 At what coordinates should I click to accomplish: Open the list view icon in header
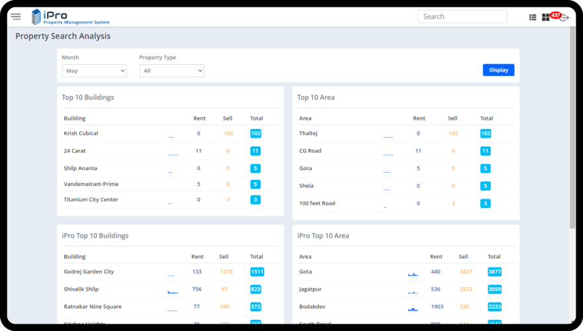pyautogui.click(x=533, y=17)
